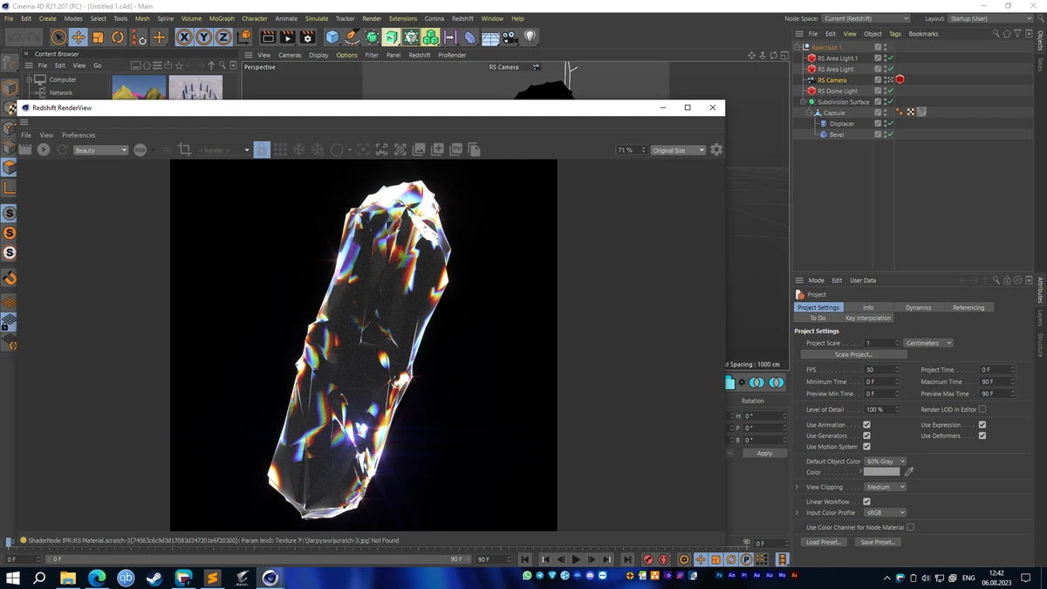Click Render View clapperboard icon
Screen dimensions: 1047x589
(268, 38)
